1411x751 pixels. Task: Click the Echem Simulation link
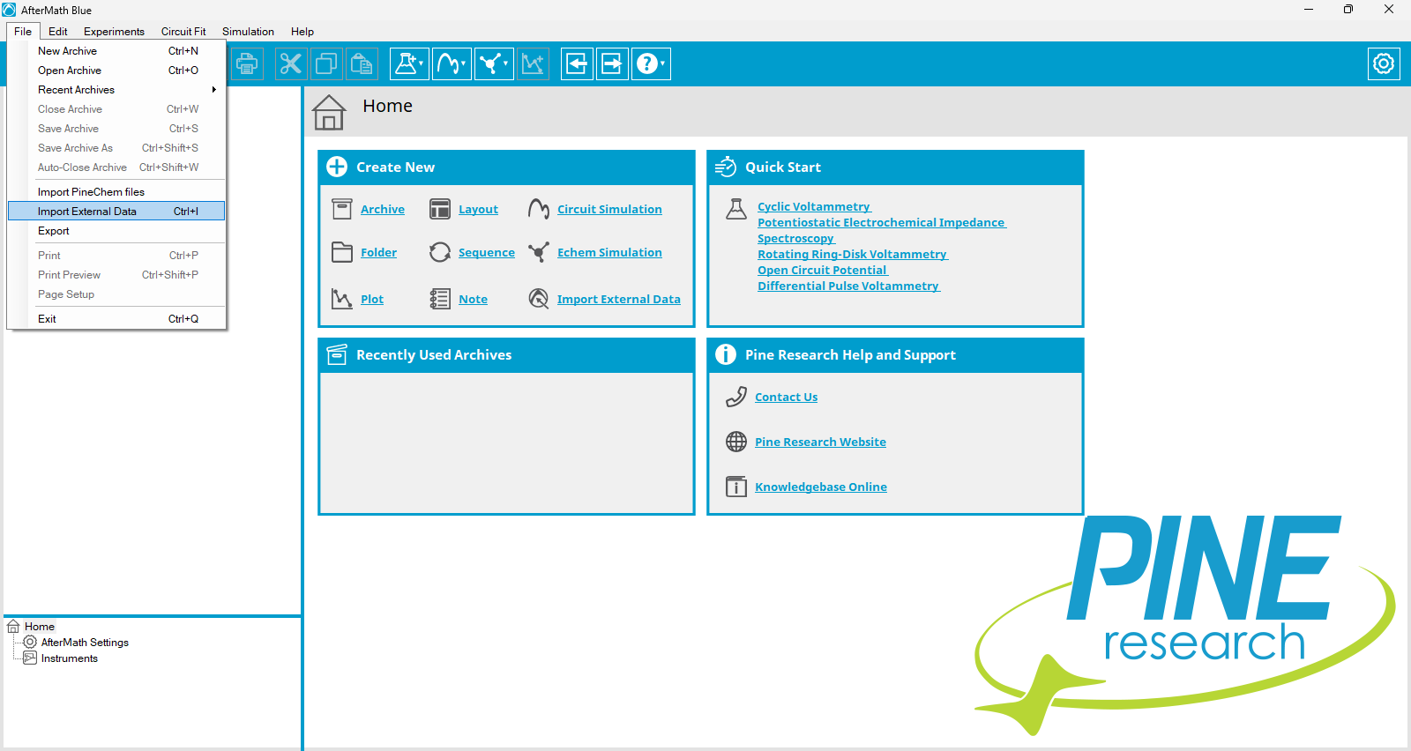609,252
